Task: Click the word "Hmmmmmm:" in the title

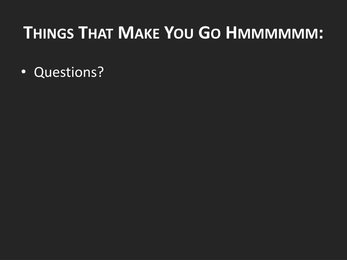Action: point(274,33)
